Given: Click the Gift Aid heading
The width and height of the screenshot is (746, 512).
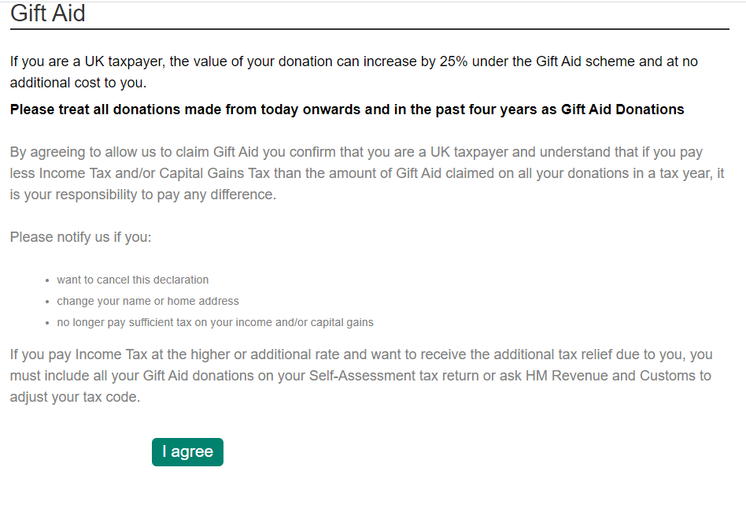Looking at the screenshot, I should click(x=47, y=13).
